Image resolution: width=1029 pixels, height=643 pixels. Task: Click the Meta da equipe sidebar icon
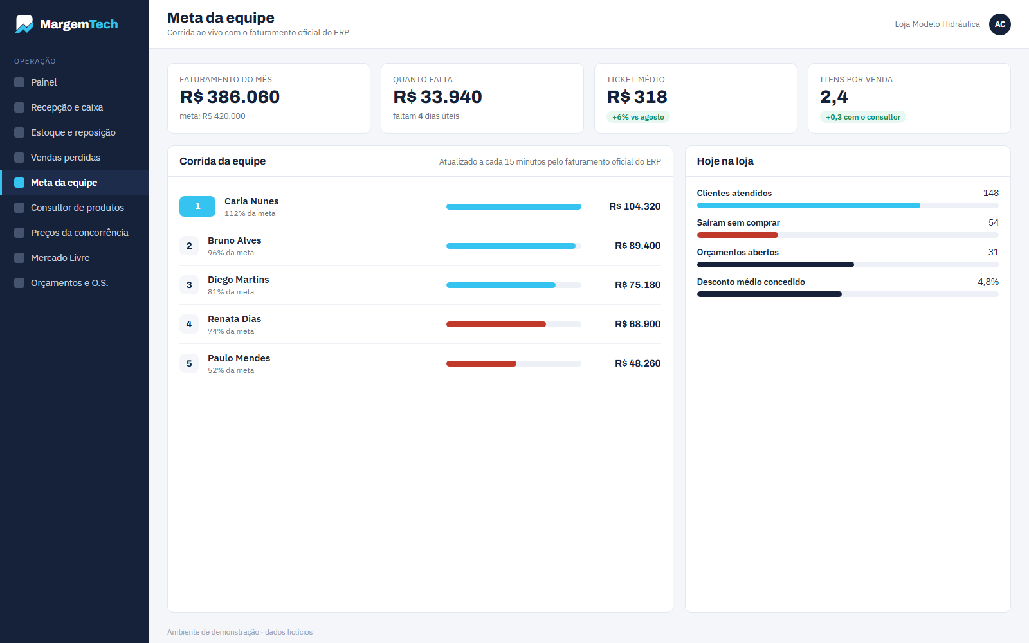(x=19, y=183)
